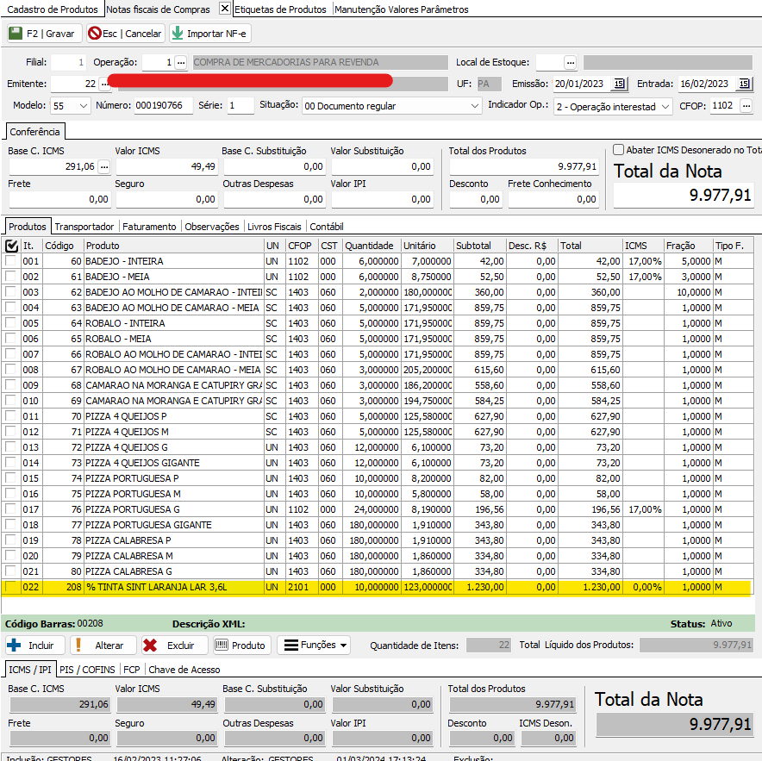Close the Notas fiscais de Compras tab
The width and height of the screenshot is (762, 761).
tap(224, 9)
